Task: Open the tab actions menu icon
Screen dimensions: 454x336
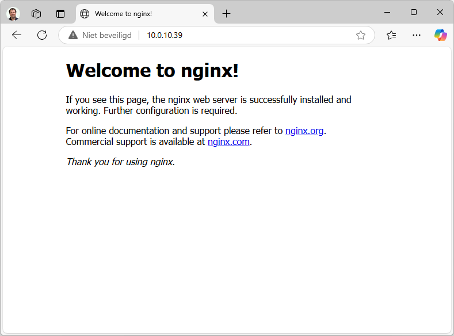Action: coord(60,14)
